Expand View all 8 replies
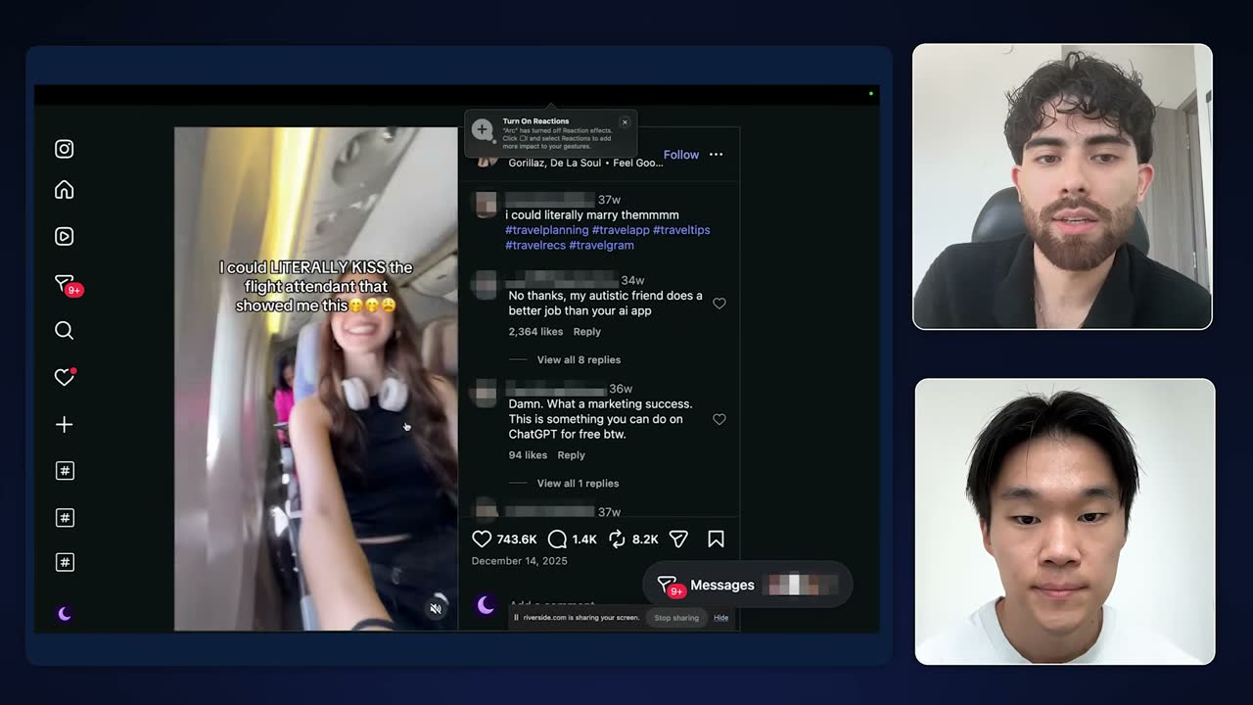Screen dimensions: 1253x705 tap(579, 359)
